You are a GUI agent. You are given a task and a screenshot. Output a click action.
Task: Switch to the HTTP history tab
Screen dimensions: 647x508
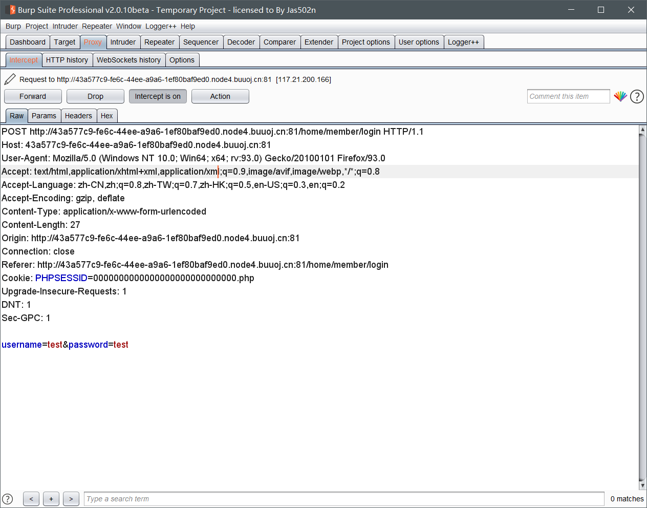[x=67, y=60]
